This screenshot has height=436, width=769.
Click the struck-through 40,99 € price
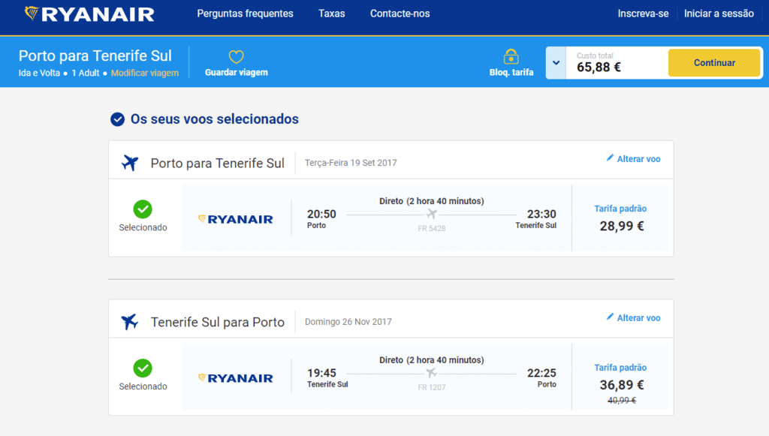point(622,400)
